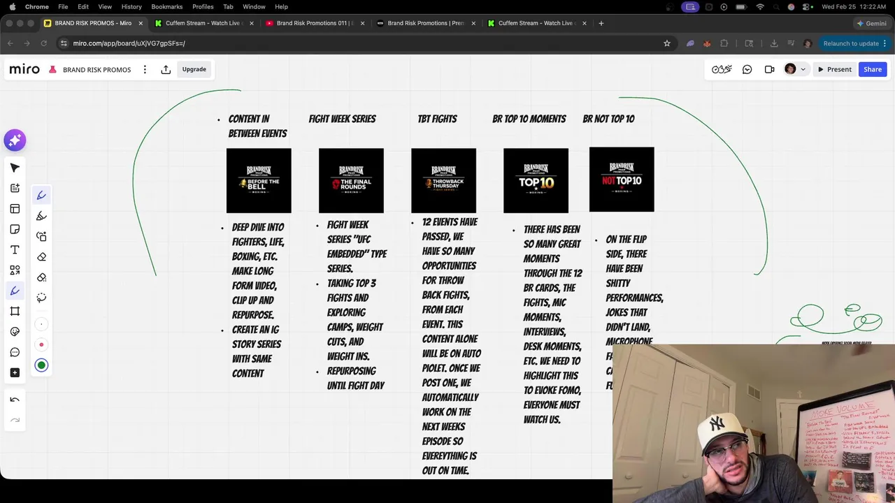895x503 pixels.
Task: Open Chrome downloads icon
Action: pyautogui.click(x=774, y=43)
